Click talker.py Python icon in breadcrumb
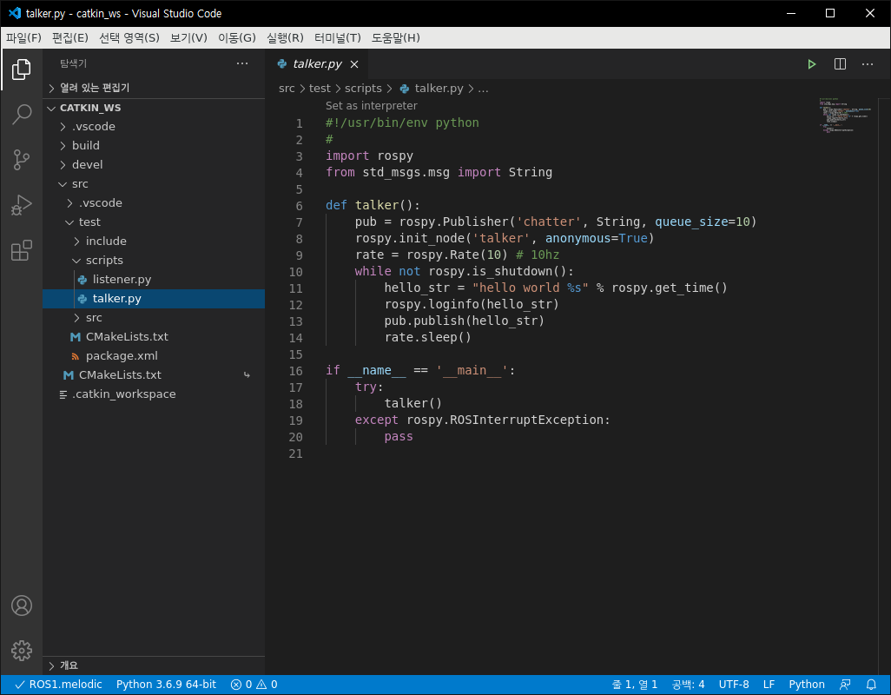Viewport: 891px width, 695px height. 405,89
